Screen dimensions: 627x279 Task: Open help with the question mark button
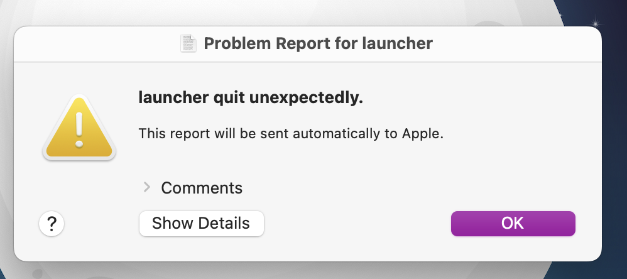pos(52,224)
